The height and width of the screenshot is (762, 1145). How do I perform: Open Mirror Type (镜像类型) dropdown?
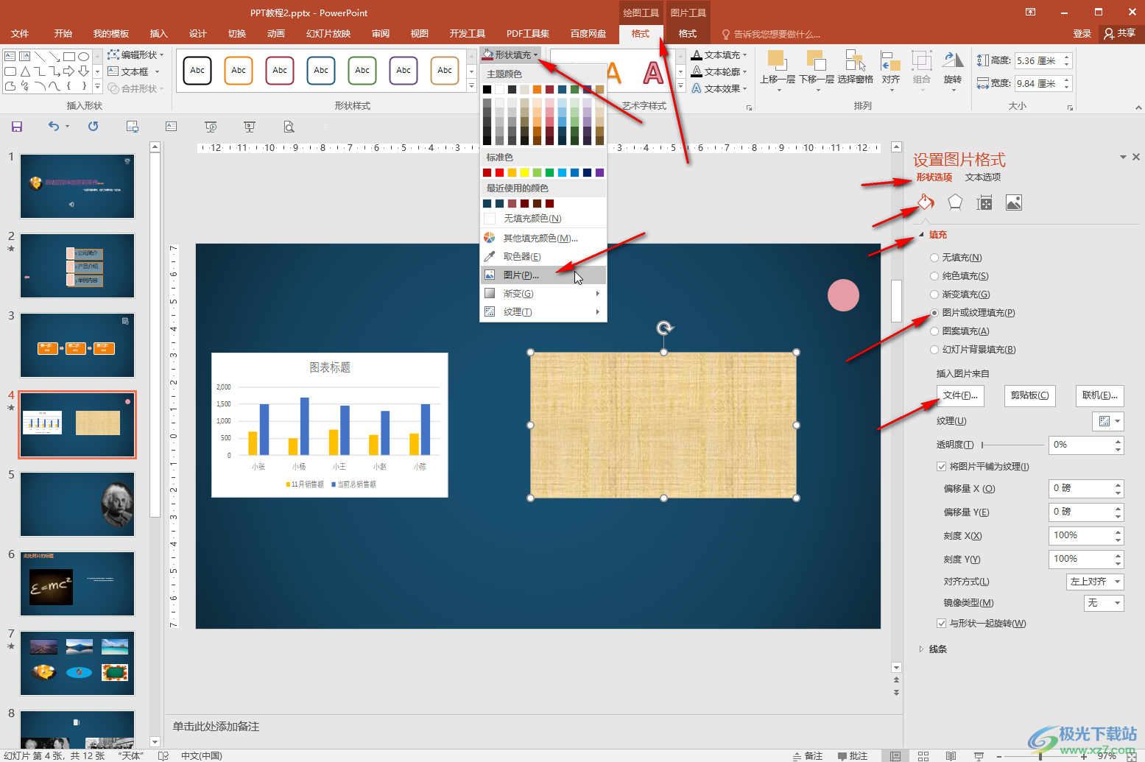[x=1104, y=603]
